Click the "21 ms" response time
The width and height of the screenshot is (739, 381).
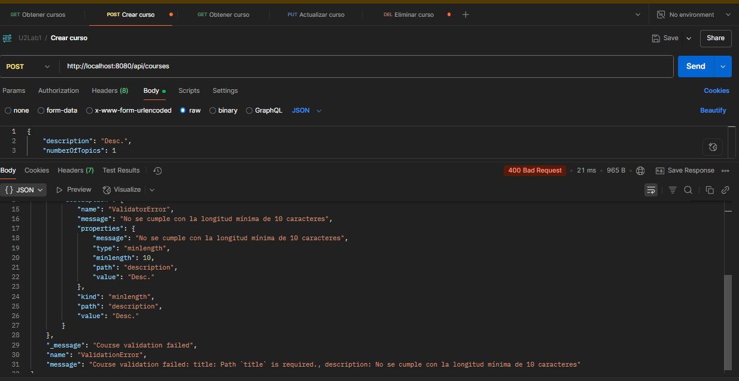pyautogui.click(x=586, y=171)
